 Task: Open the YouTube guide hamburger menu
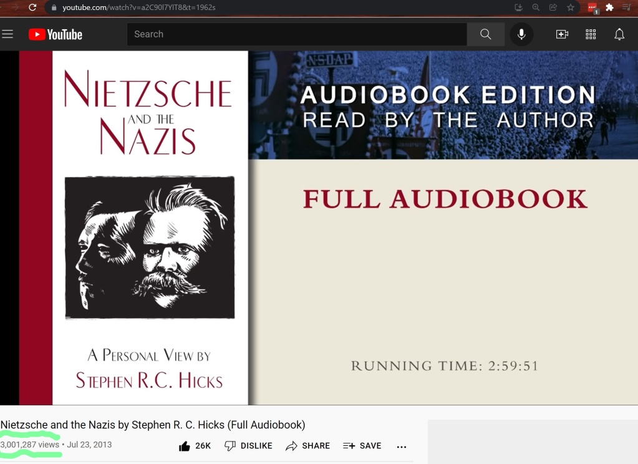7,34
